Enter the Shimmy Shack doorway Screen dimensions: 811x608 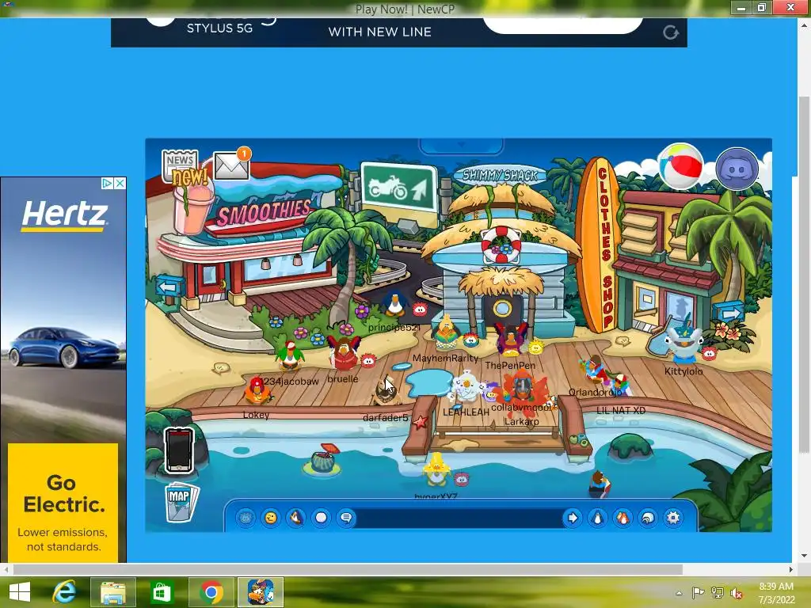[x=501, y=310]
